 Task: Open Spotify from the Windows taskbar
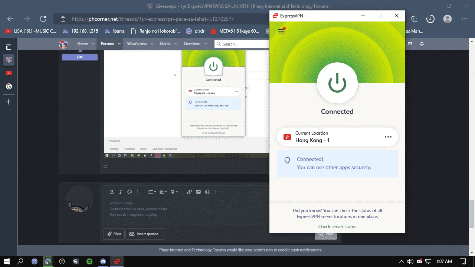(89, 261)
